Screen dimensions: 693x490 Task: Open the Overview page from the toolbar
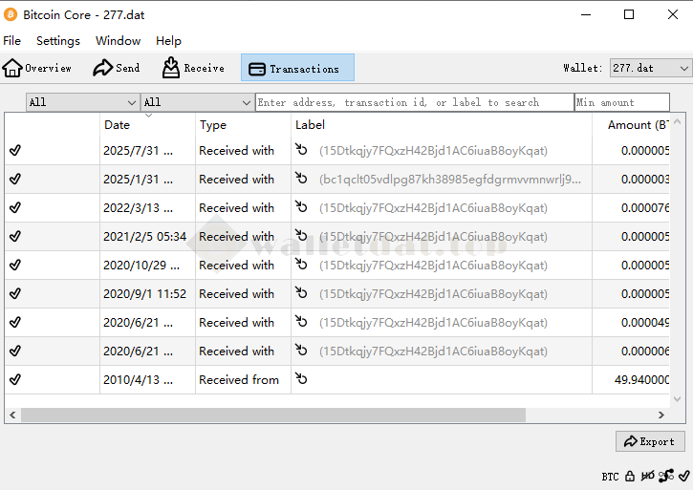pos(37,68)
